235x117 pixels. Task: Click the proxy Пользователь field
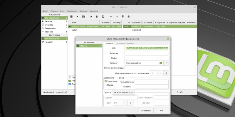point(161,98)
